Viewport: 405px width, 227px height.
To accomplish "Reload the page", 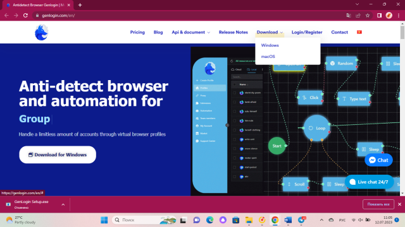I will [25, 15].
